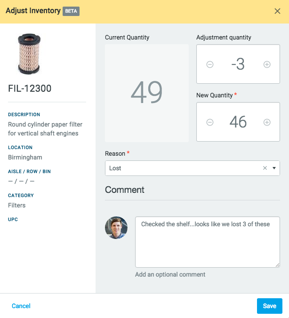
Task: Click the FIL-12300 filter product image
Action: pyautogui.click(x=29, y=54)
